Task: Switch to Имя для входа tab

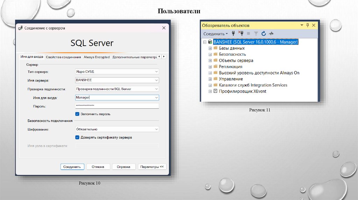Action: (32, 57)
